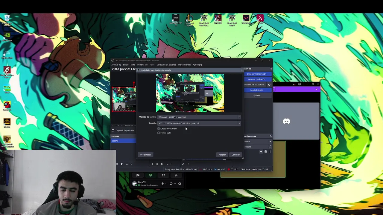The image size is (383, 215).
Task: Click Detener Transmisión button
Action: point(257,74)
